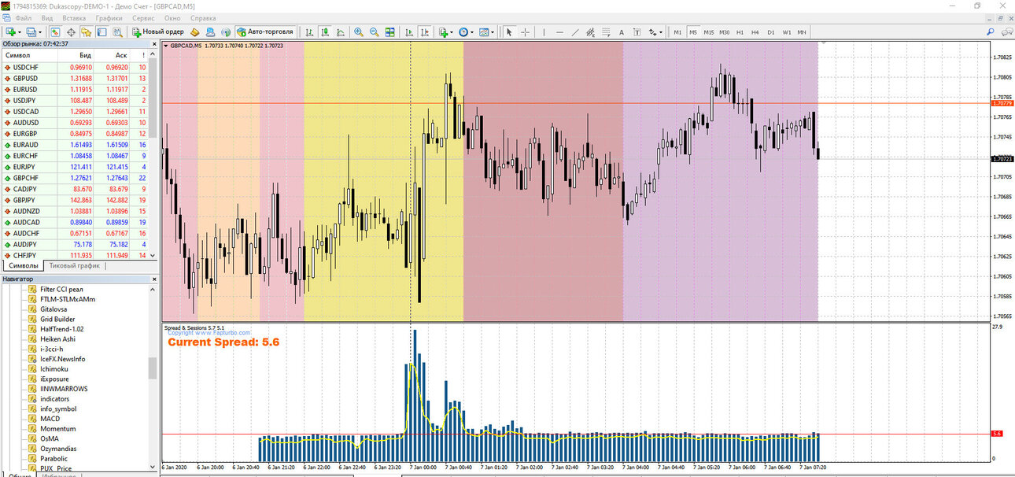This screenshot has height=477, width=1015.
Task: Draw a horizontal line tool
Action: tap(559, 32)
